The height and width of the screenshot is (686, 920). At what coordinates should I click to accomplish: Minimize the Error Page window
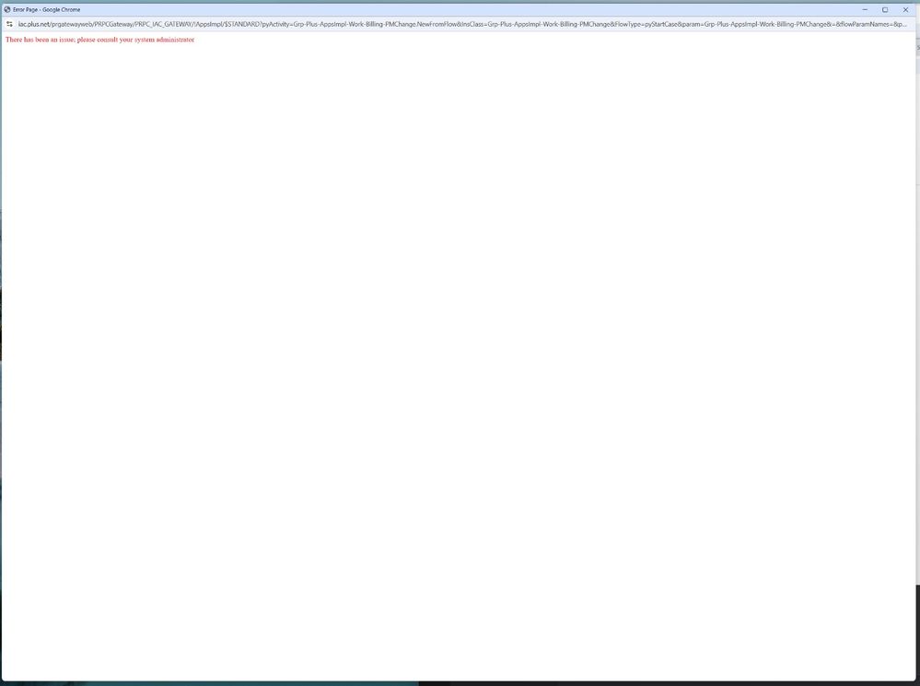[865, 9]
